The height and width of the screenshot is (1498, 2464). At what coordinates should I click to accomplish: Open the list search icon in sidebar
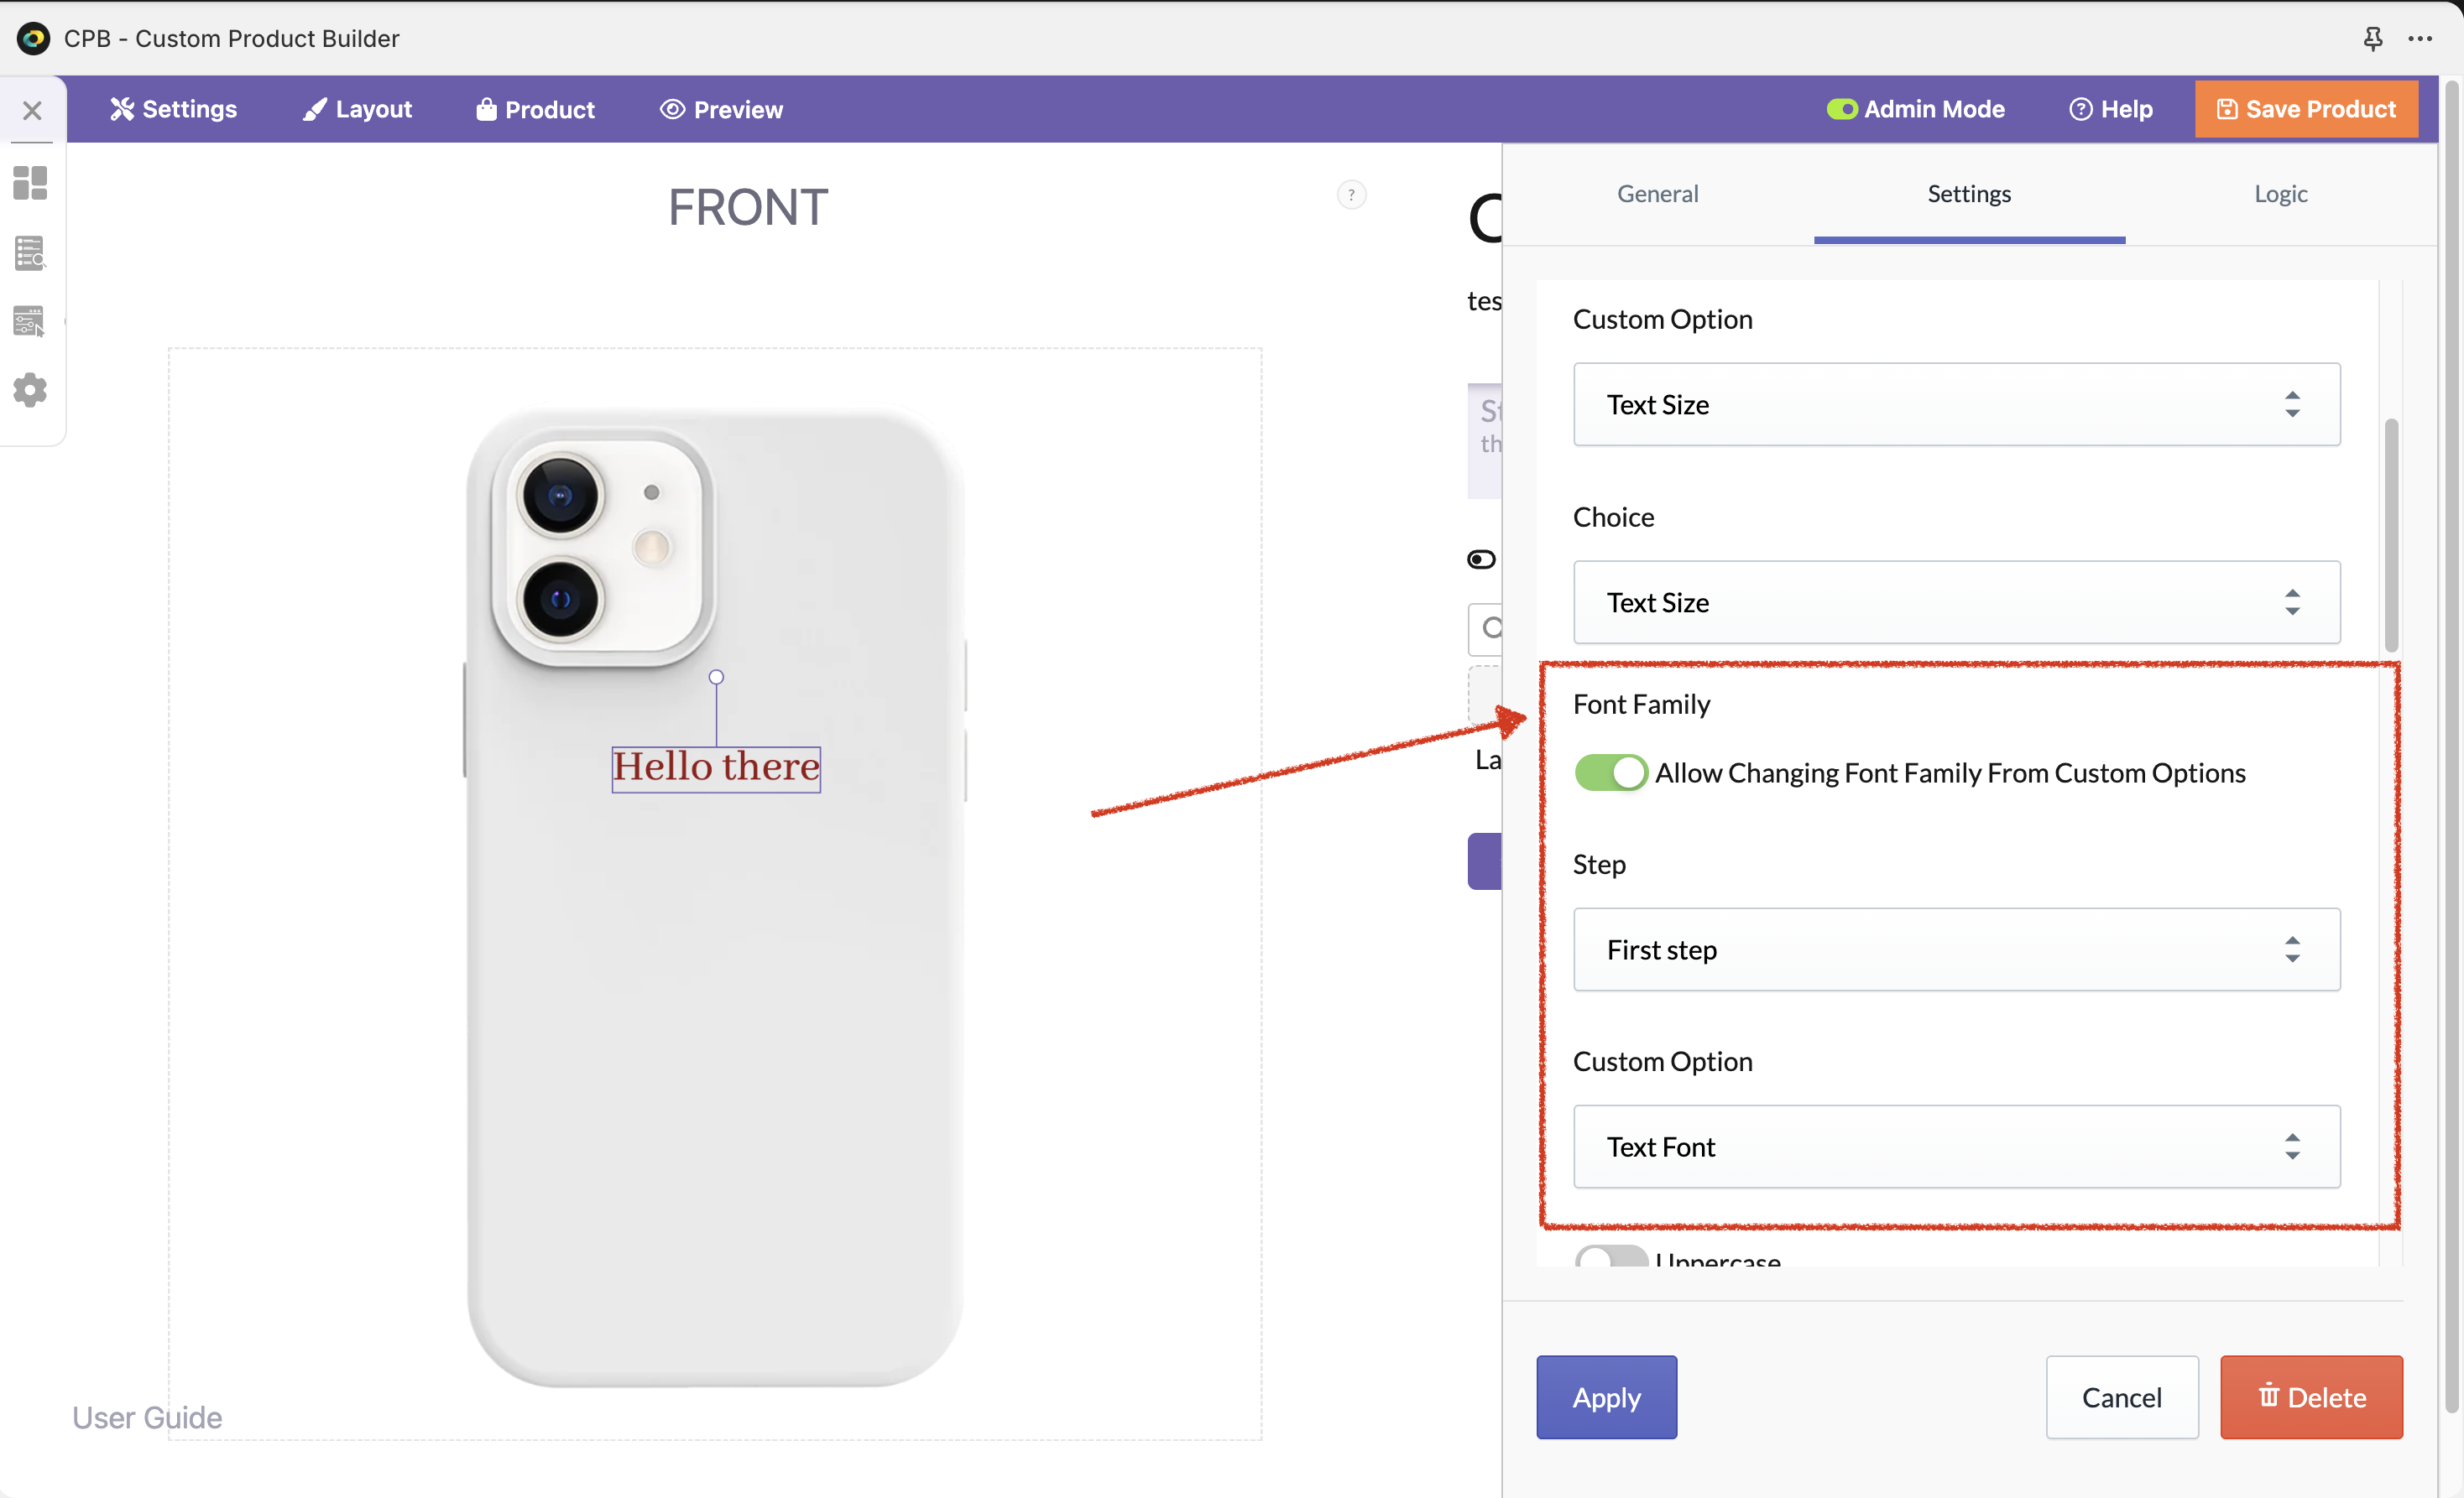pyautogui.click(x=30, y=252)
